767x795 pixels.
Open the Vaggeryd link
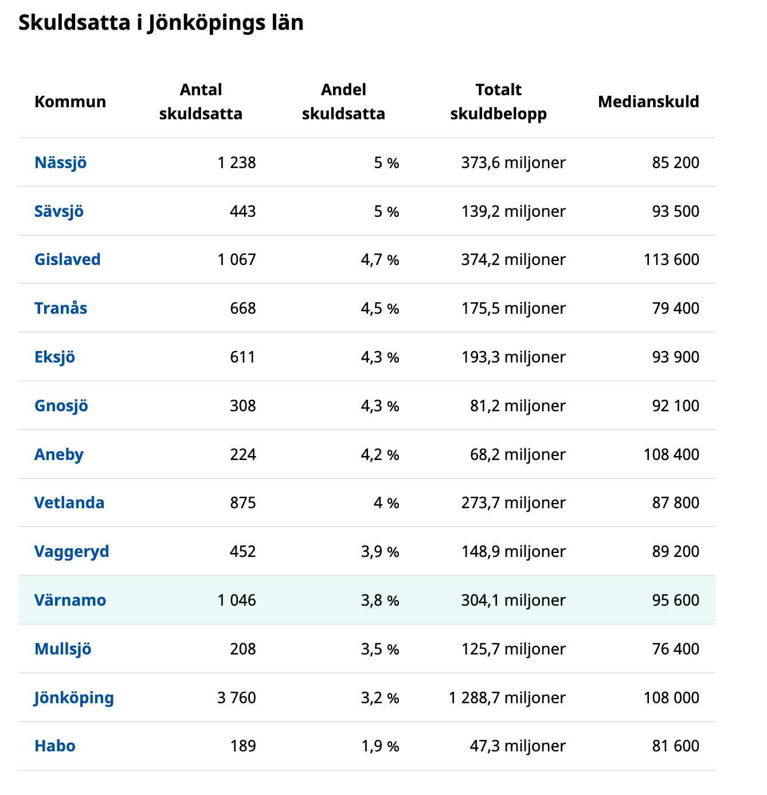[72, 552]
